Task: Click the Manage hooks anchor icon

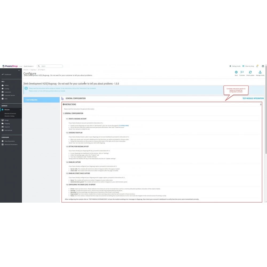Action: coord(260,72)
